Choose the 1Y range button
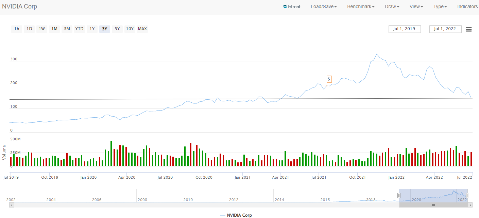 92,29
